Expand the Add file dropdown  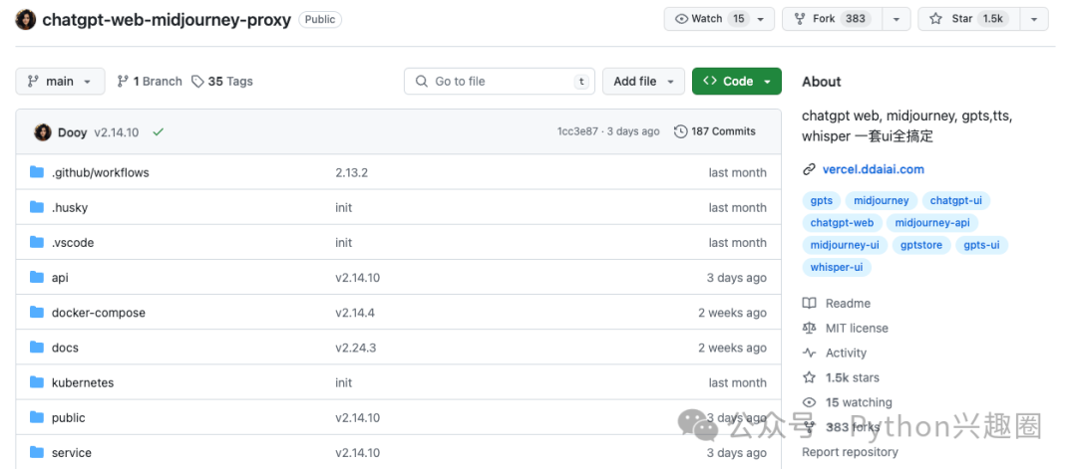[x=643, y=81]
